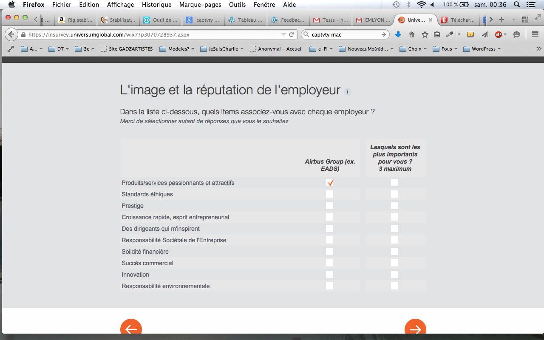Bookmark this page with the star icon

(x=425, y=34)
